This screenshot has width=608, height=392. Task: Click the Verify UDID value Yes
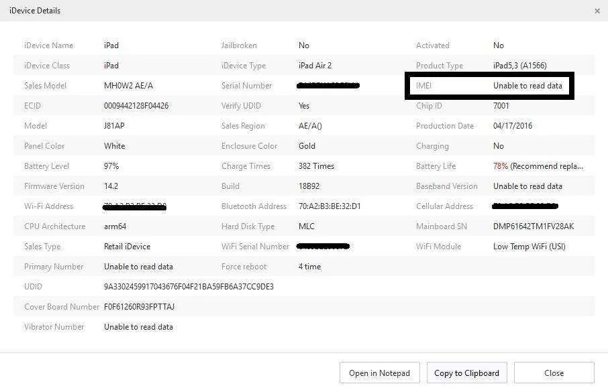coord(304,106)
